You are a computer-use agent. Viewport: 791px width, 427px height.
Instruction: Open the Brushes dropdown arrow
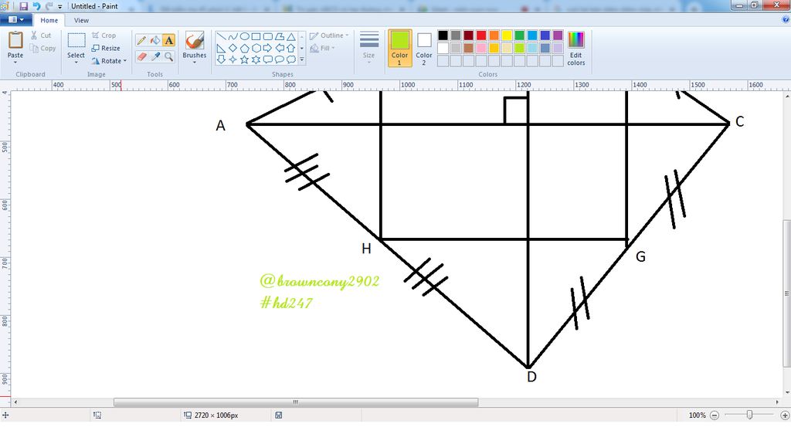tap(194, 62)
